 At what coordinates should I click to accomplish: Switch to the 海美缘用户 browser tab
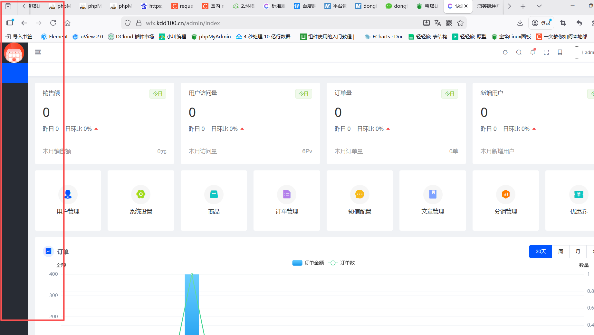click(488, 6)
